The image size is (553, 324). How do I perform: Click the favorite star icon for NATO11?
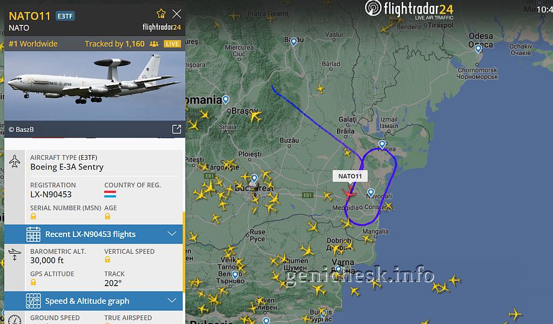(x=161, y=13)
